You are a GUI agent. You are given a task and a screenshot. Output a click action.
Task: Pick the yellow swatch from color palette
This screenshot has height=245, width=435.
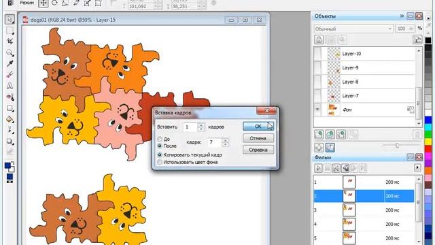click(x=428, y=142)
